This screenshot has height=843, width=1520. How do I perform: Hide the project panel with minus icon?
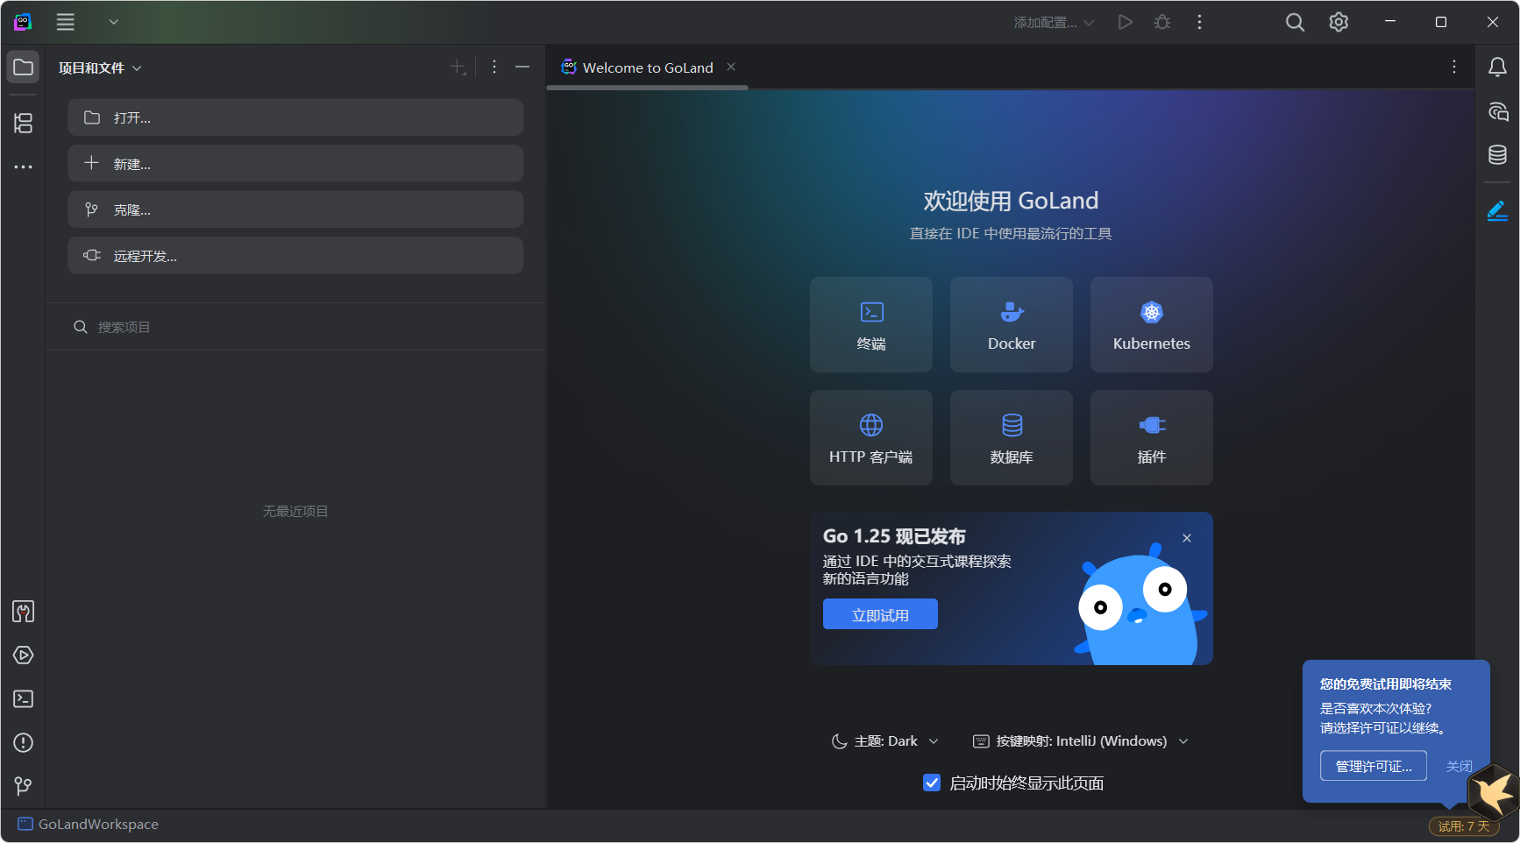click(522, 67)
